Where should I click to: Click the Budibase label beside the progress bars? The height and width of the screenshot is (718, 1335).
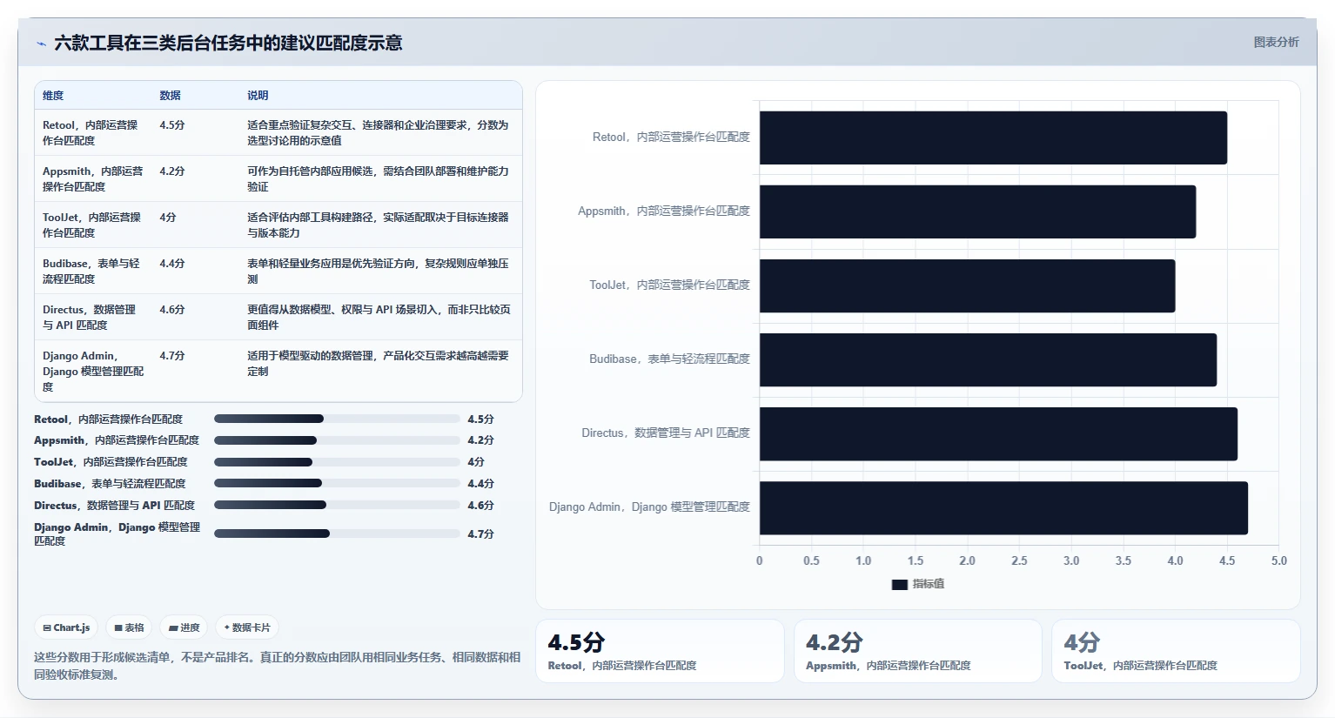tap(110, 484)
